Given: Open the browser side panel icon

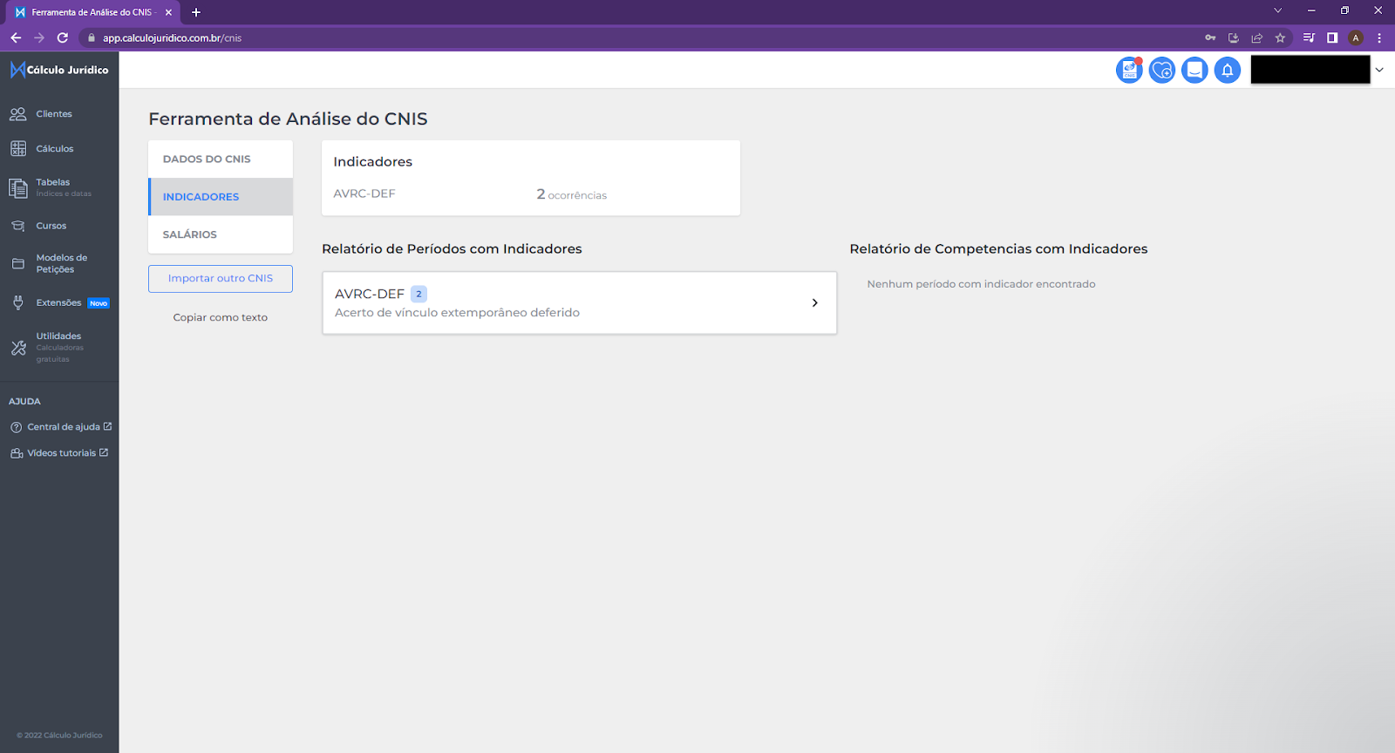Looking at the screenshot, I should 1332,37.
